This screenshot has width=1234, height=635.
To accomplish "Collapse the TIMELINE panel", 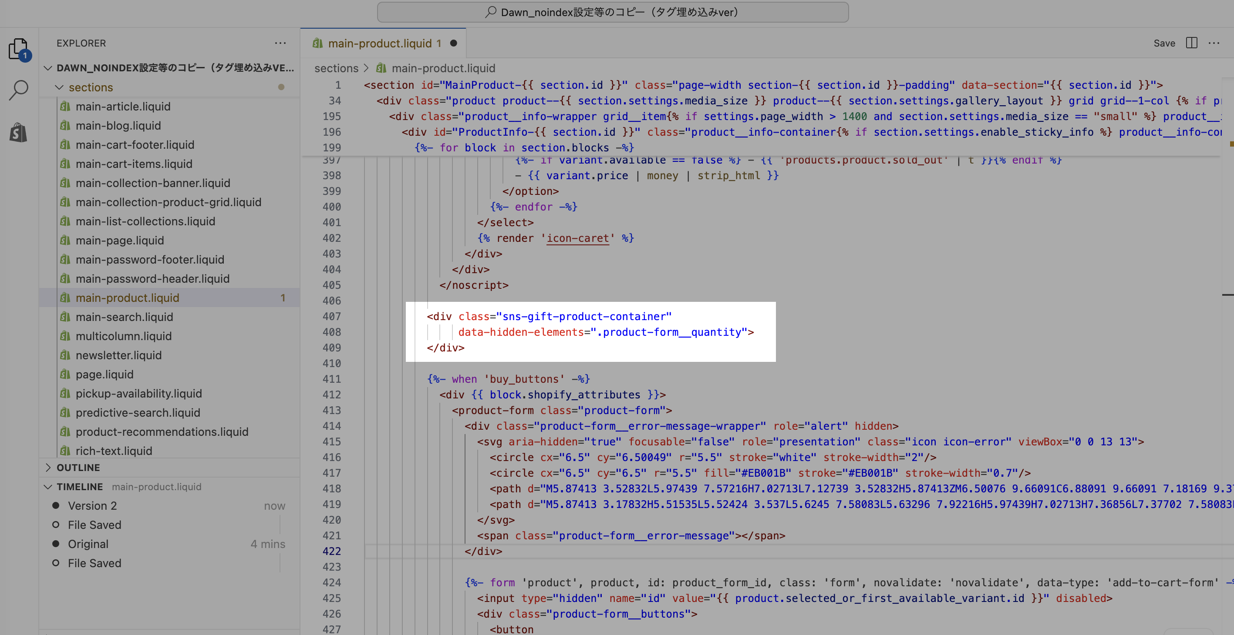I will click(x=169, y=487).
